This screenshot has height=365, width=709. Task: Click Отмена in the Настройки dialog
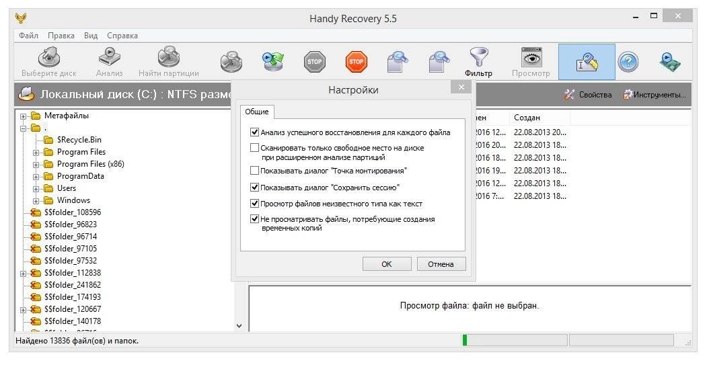(x=441, y=263)
